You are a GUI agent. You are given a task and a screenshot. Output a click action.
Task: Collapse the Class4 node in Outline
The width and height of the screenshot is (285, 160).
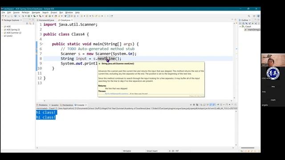click(240, 27)
